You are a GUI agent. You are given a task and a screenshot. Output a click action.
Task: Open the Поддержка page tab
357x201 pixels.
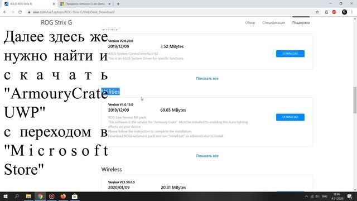pos(301,22)
